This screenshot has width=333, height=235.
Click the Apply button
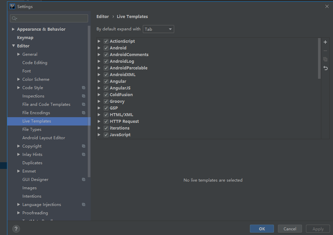pos(318,229)
